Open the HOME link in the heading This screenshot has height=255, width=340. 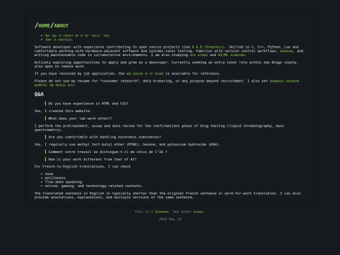[x=44, y=26]
